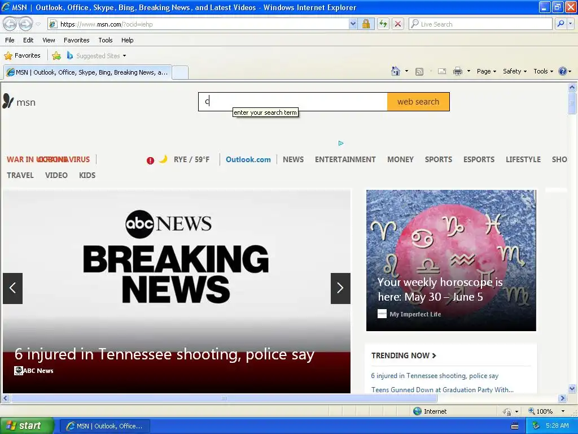
Task: Click the MSN web search text field
Action: click(293, 102)
